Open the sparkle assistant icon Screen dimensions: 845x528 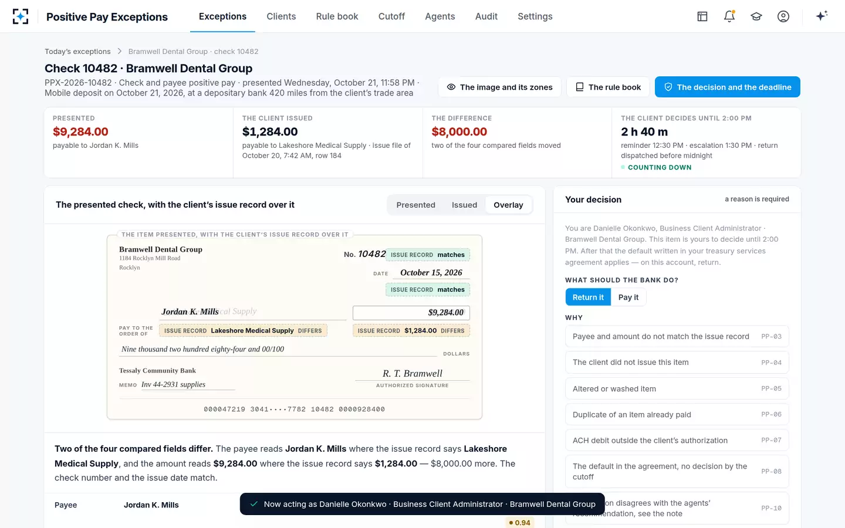[x=822, y=16]
